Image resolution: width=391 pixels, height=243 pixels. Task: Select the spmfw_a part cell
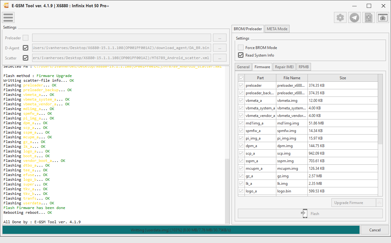click(x=260, y=131)
